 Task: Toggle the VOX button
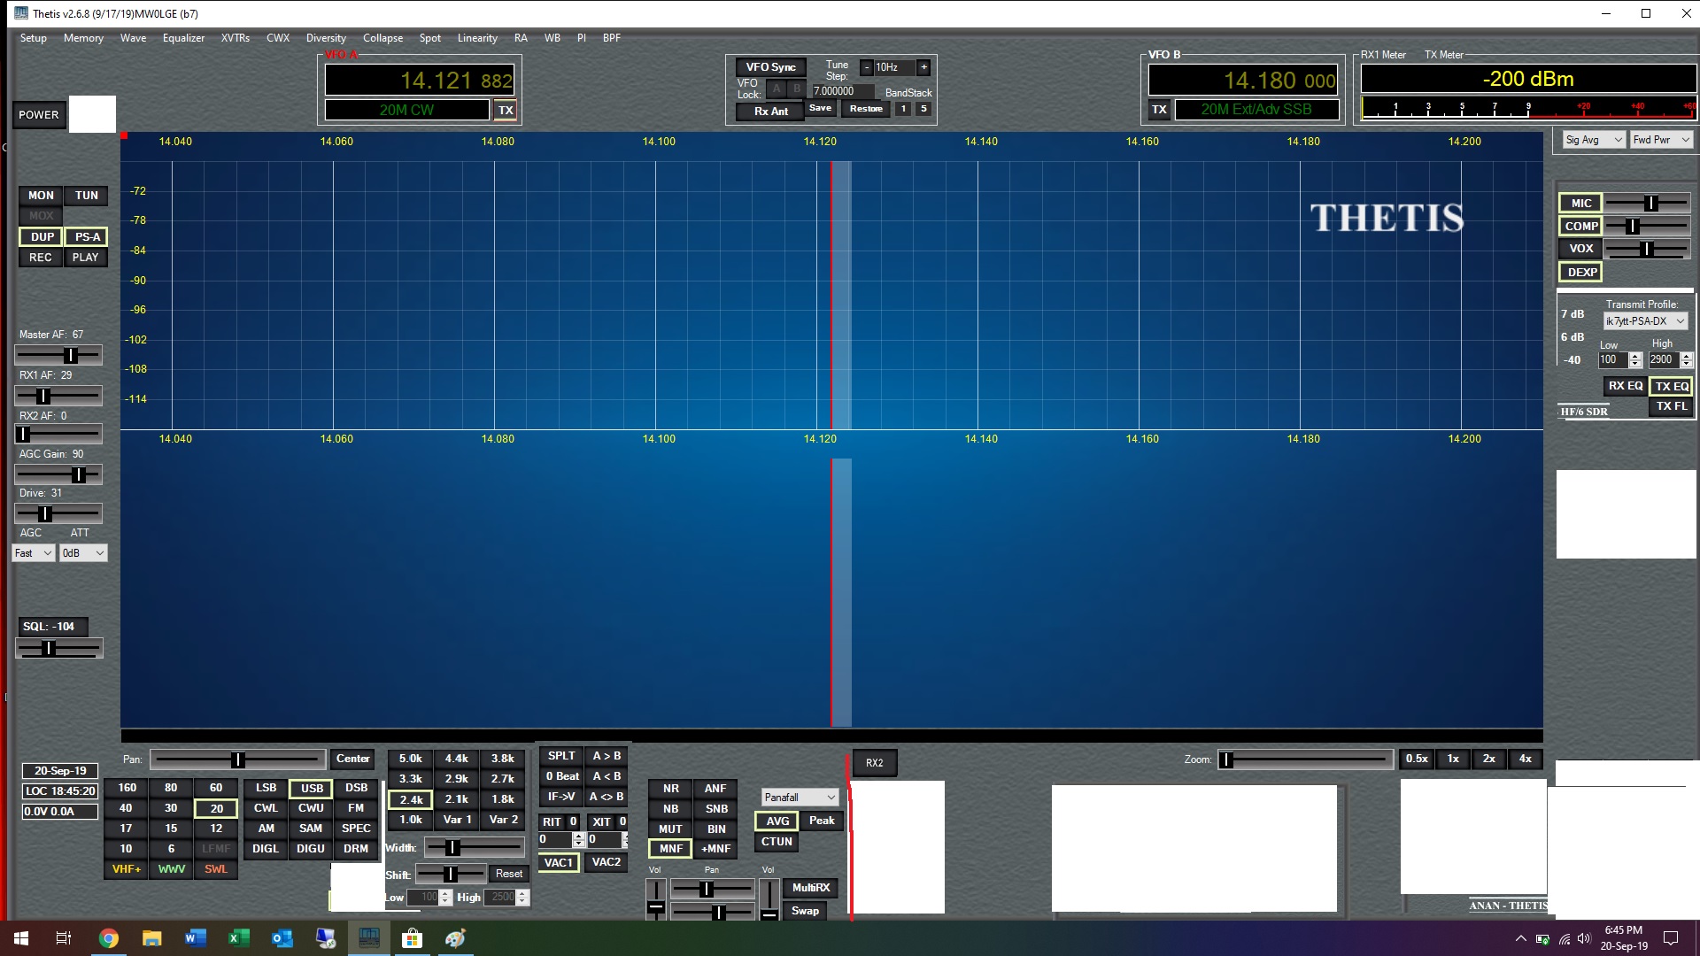[x=1580, y=249]
